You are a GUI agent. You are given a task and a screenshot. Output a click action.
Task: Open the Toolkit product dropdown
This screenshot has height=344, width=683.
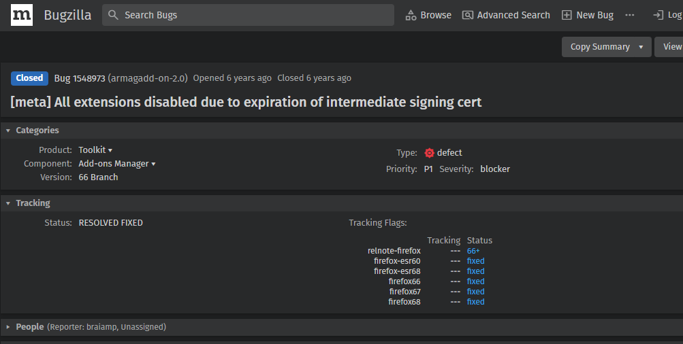[x=110, y=150]
